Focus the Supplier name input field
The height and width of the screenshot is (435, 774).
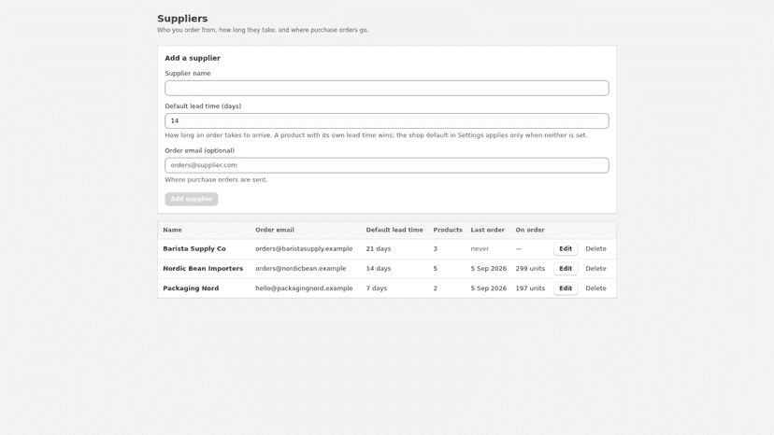pos(386,89)
